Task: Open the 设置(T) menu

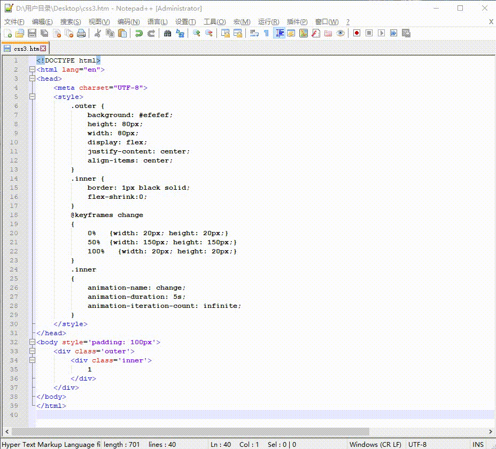Action: [185, 22]
